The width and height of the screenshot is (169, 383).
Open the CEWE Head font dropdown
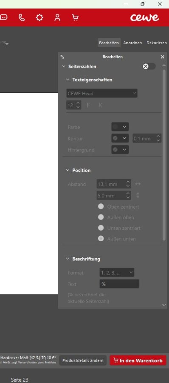pyautogui.click(x=101, y=93)
